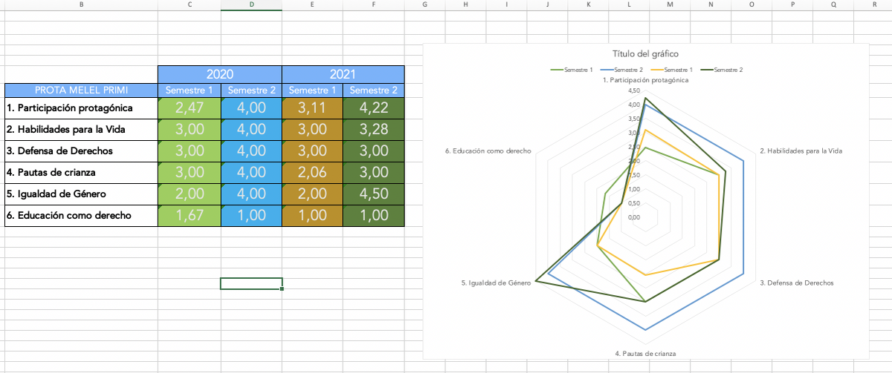Select column G header
This screenshot has height=373, width=892.
point(424,4)
